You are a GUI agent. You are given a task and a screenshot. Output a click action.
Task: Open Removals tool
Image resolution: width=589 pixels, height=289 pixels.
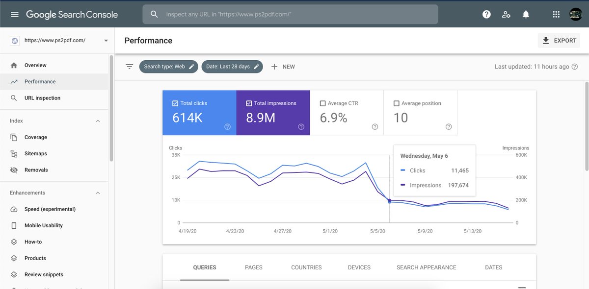point(54,170)
